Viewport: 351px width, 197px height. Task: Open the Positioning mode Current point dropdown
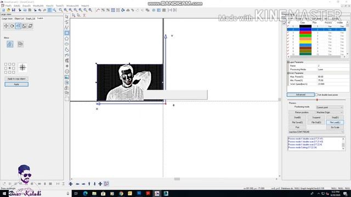(329, 107)
